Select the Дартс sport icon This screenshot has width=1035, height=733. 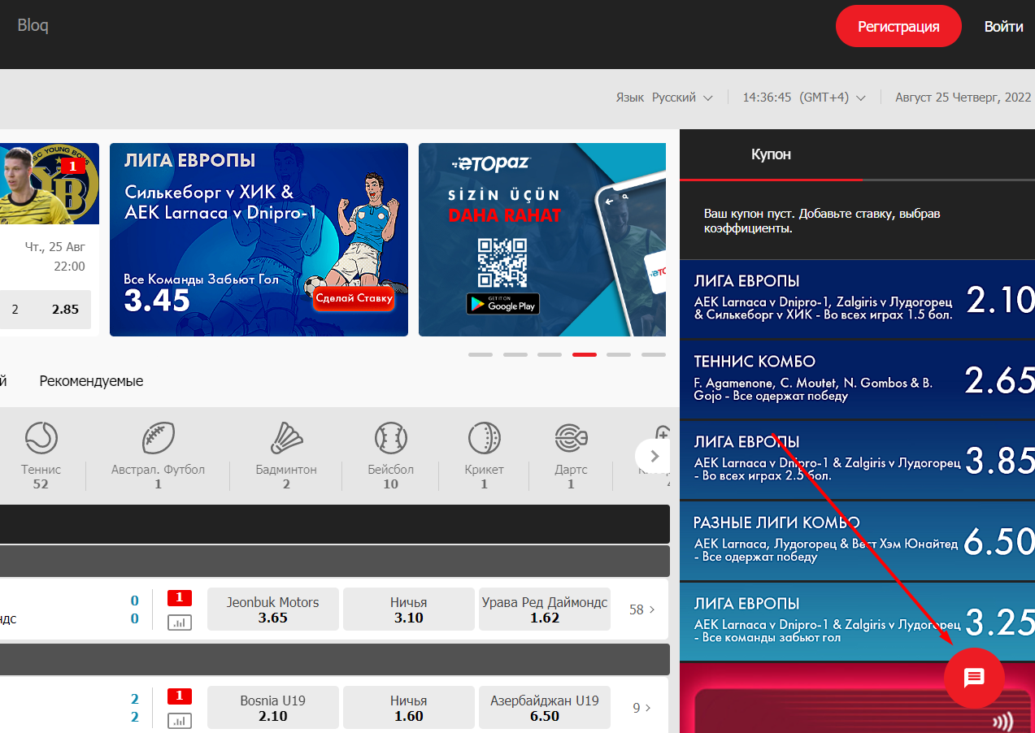[x=571, y=438]
